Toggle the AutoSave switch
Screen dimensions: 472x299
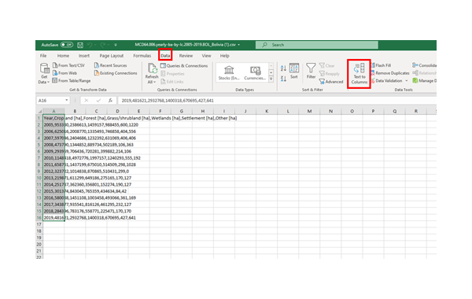coord(67,45)
